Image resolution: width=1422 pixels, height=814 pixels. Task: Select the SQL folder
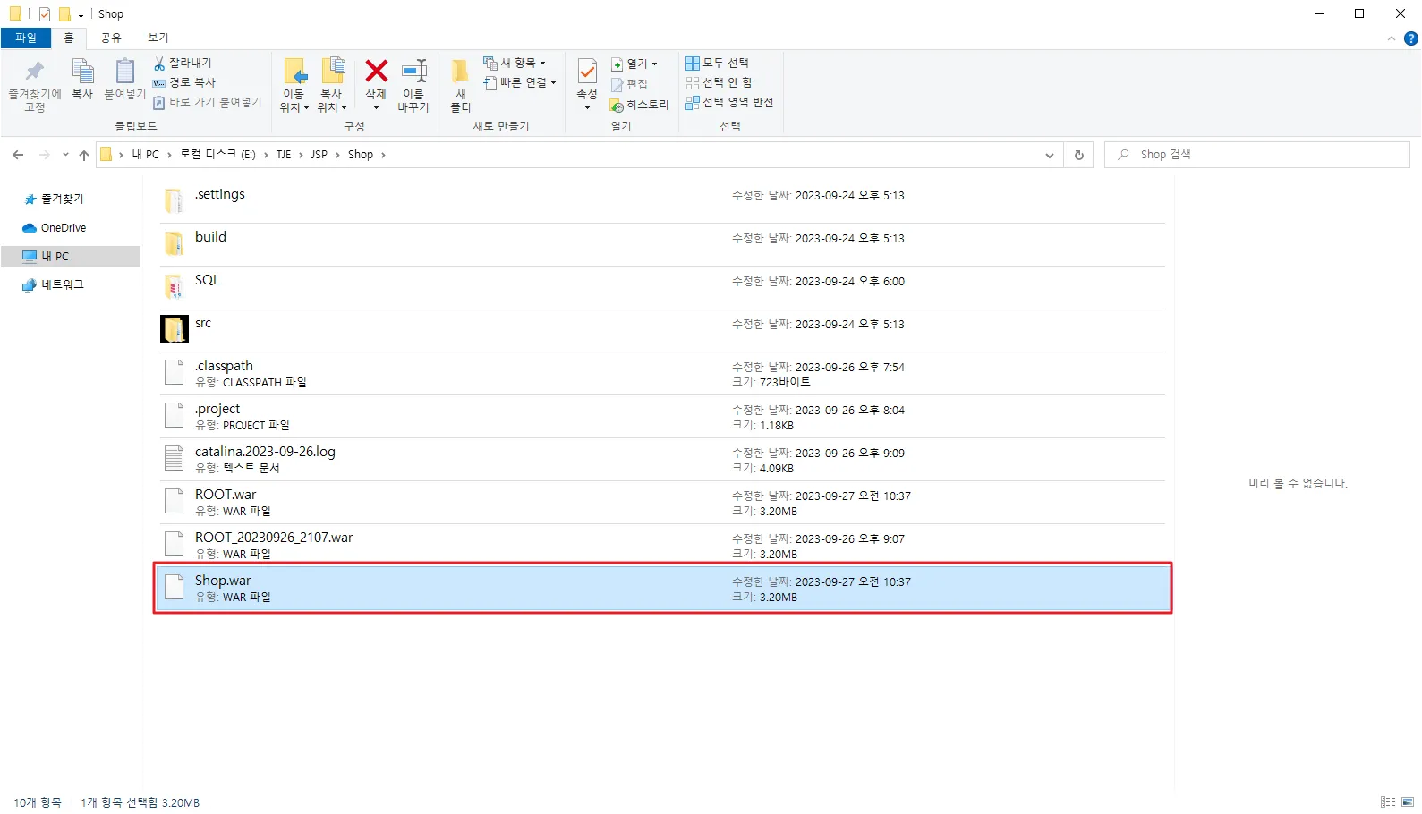pos(662,287)
